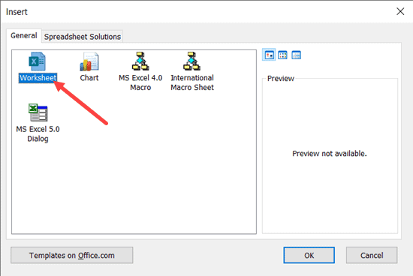Image resolution: width=413 pixels, height=276 pixels.
Task: Pick the International Macro Sheet icon
Action: (191, 61)
